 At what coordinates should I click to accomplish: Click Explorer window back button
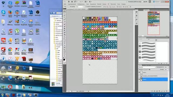click(x=51, y=13)
